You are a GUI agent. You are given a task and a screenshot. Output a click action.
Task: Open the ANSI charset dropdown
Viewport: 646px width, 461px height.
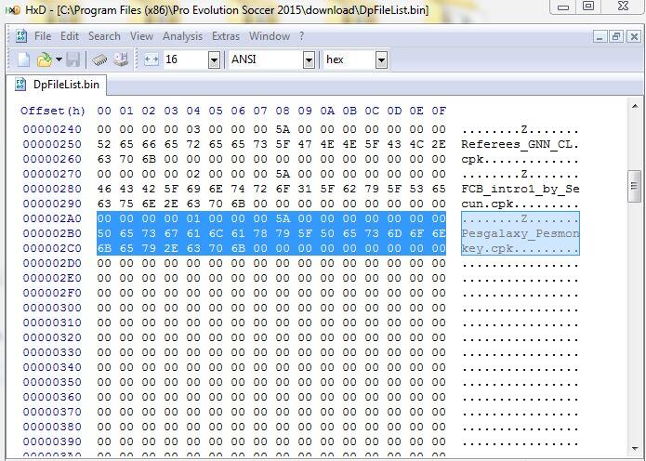coord(309,60)
